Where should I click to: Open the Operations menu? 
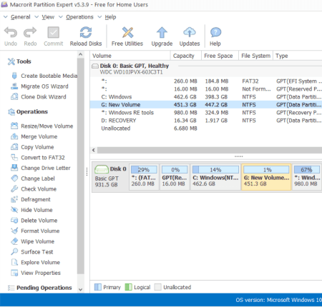click(79, 17)
